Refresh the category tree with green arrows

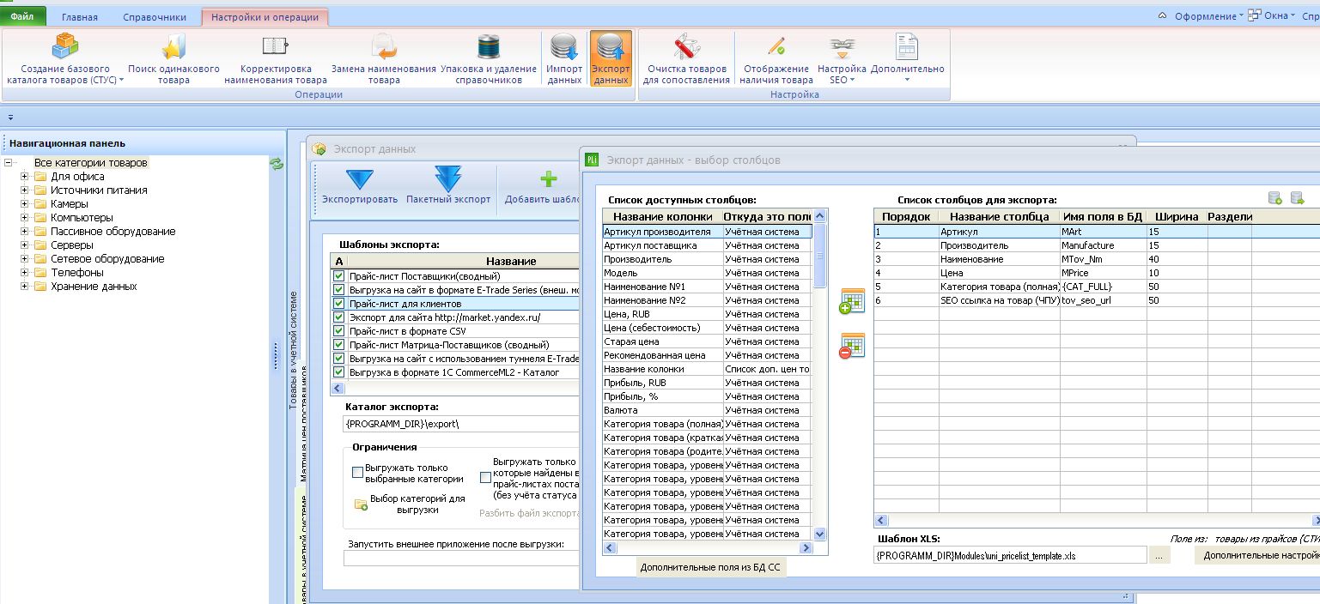(x=277, y=163)
